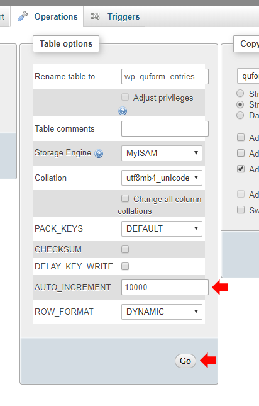Click the Copy panel table name field
The image size is (259, 406).
tap(248, 76)
